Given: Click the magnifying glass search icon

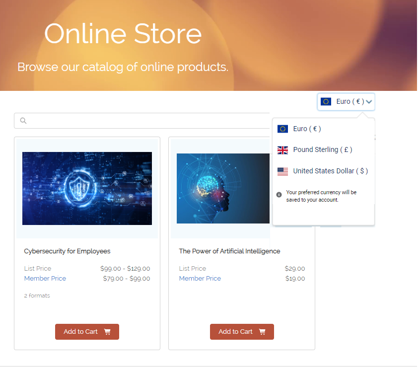Looking at the screenshot, I should point(23,121).
